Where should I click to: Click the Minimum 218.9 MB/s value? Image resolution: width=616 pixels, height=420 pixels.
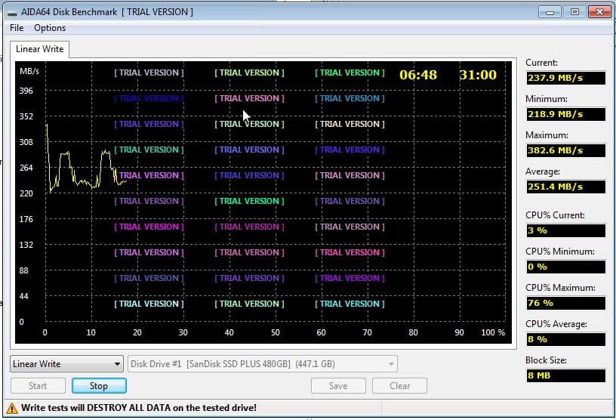(565, 114)
